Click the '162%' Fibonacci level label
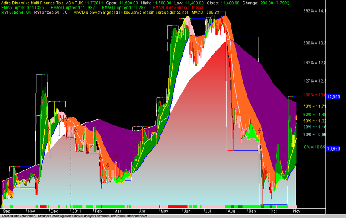The height and width of the screenshot is (218, 346). click(314, 63)
